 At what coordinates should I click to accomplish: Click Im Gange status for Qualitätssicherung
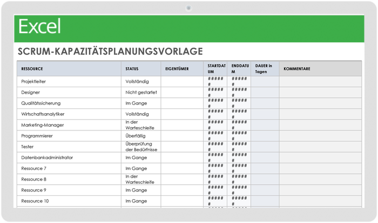click(141, 103)
